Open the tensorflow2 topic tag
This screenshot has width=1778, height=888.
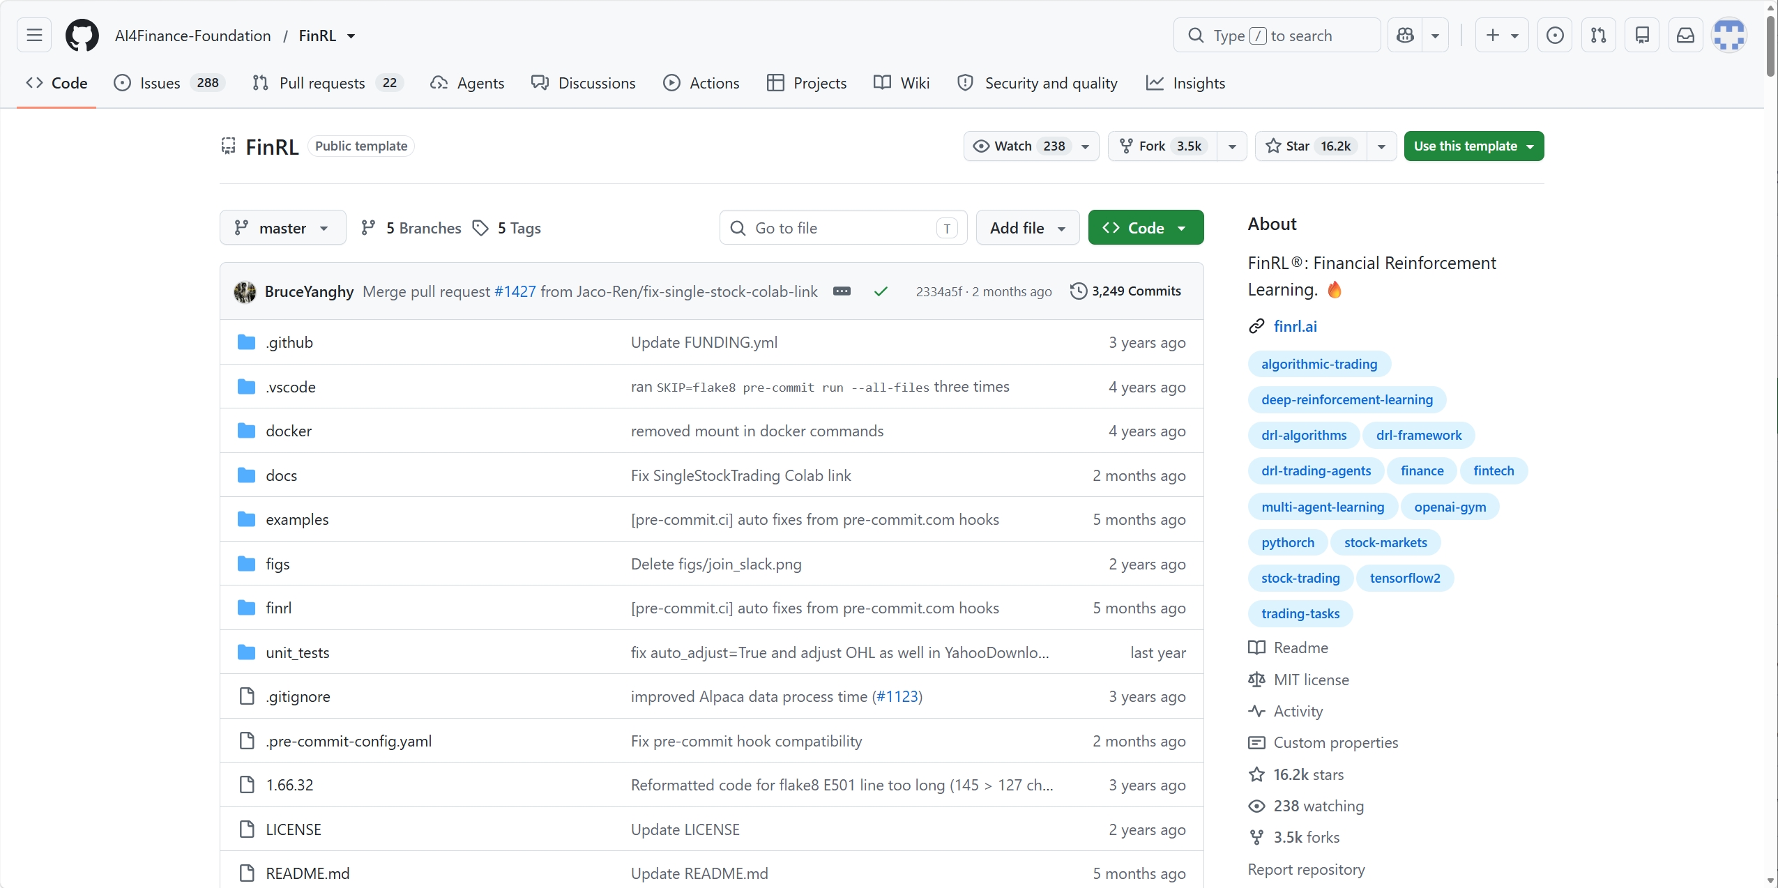1405,578
